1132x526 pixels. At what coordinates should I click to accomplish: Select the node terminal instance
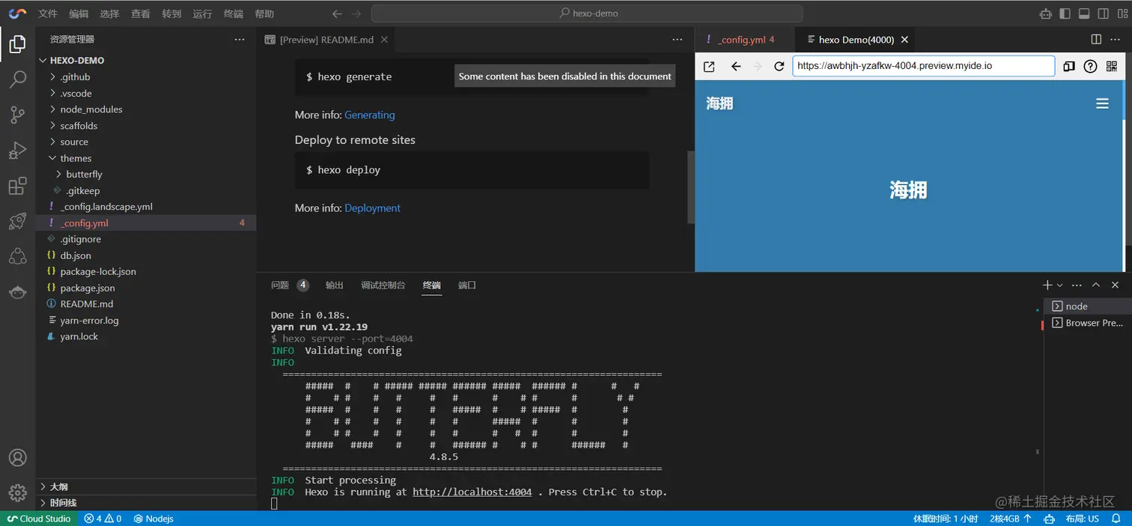tap(1087, 306)
